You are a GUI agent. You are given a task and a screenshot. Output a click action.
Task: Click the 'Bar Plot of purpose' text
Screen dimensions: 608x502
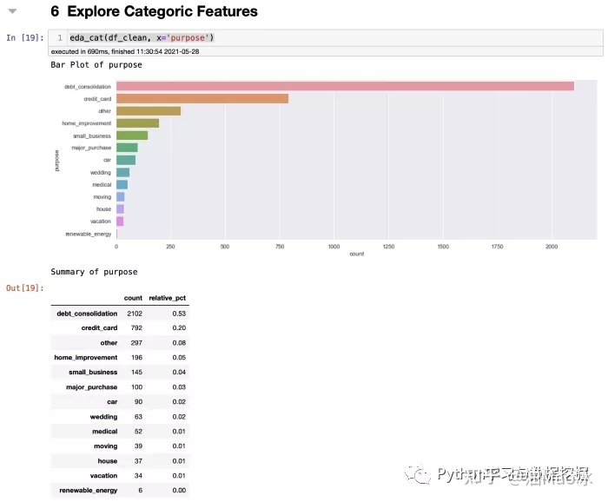(x=96, y=65)
